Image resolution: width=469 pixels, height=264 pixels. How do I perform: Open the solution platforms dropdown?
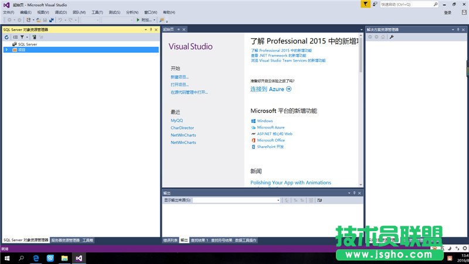coord(117,20)
